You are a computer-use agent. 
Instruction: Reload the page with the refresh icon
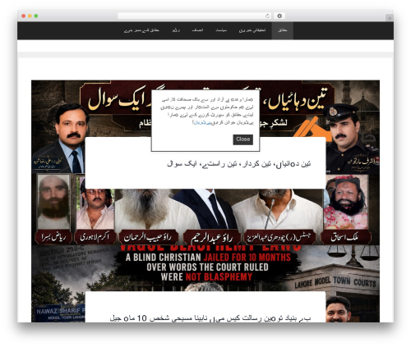[x=267, y=16]
